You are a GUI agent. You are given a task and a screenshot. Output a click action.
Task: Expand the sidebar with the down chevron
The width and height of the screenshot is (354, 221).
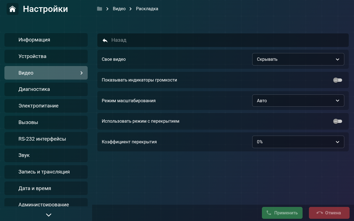click(x=49, y=215)
